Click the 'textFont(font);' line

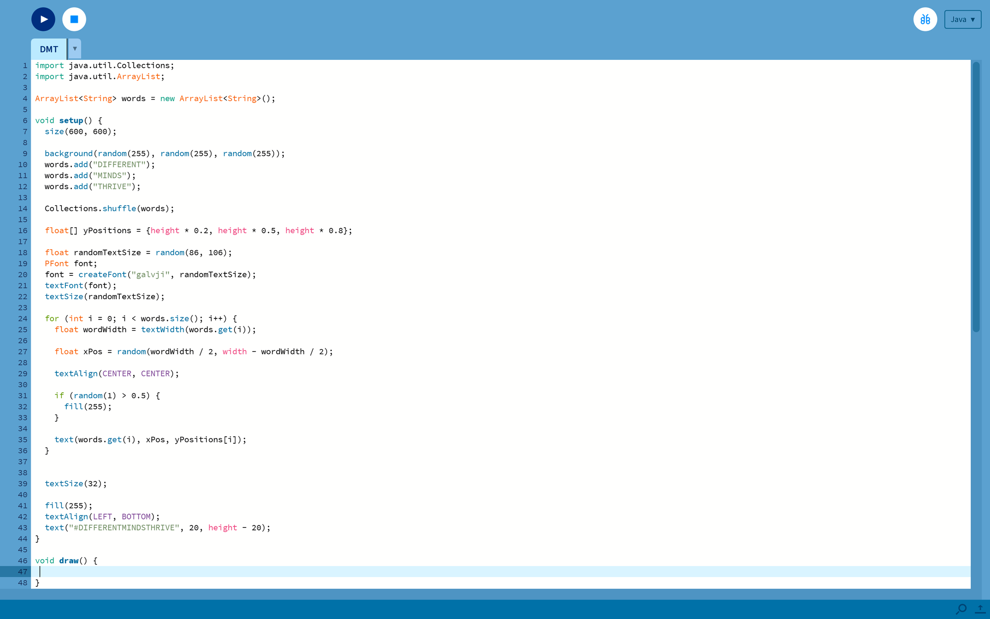(x=81, y=285)
